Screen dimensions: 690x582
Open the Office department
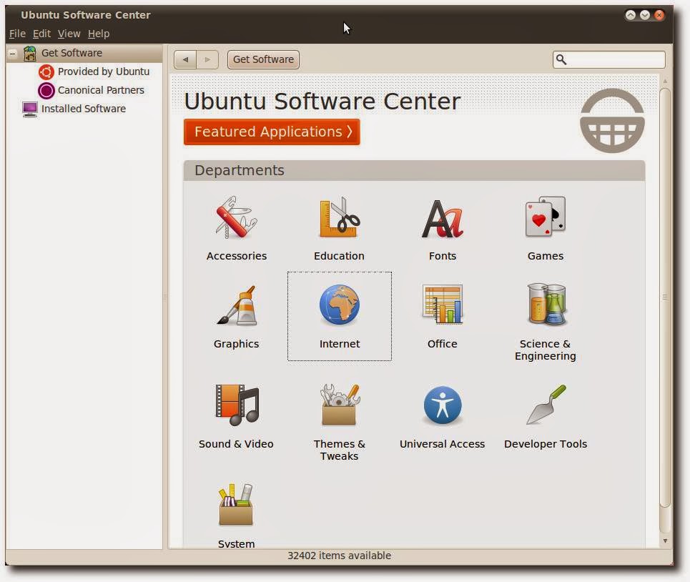(x=442, y=315)
